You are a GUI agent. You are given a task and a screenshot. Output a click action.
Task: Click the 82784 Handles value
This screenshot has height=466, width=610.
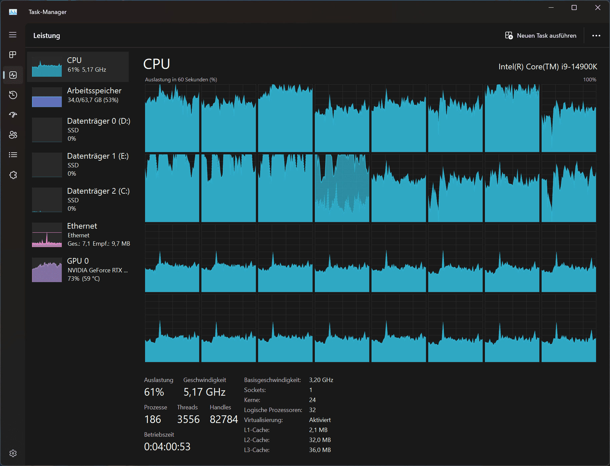[224, 419]
